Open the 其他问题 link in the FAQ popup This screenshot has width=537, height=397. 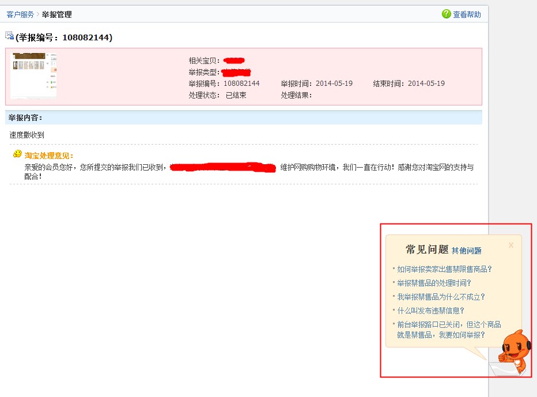coord(466,251)
